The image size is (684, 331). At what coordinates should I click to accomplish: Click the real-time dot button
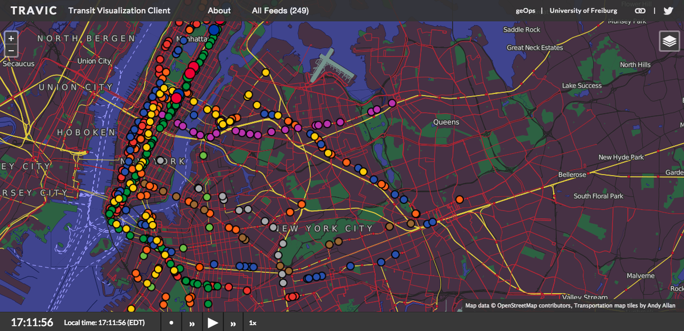click(x=171, y=323)
